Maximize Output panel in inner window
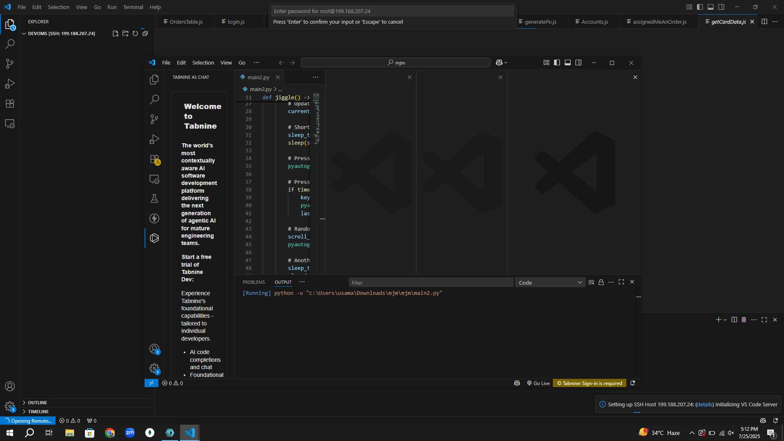 click(x=621, y=282)
